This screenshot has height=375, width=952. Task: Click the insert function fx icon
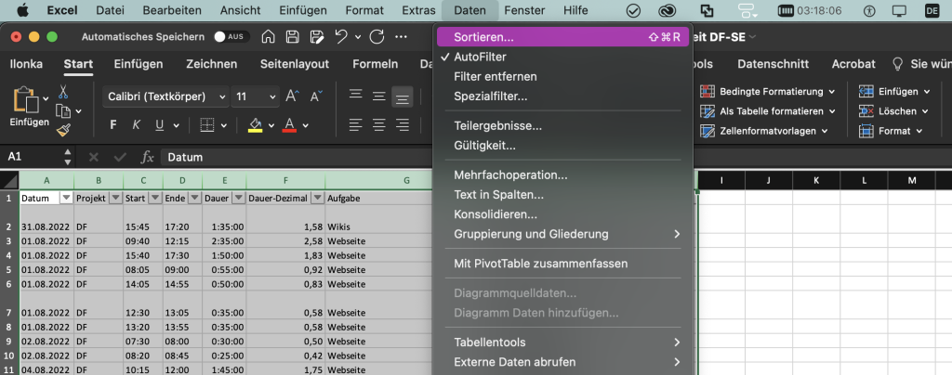147,157
